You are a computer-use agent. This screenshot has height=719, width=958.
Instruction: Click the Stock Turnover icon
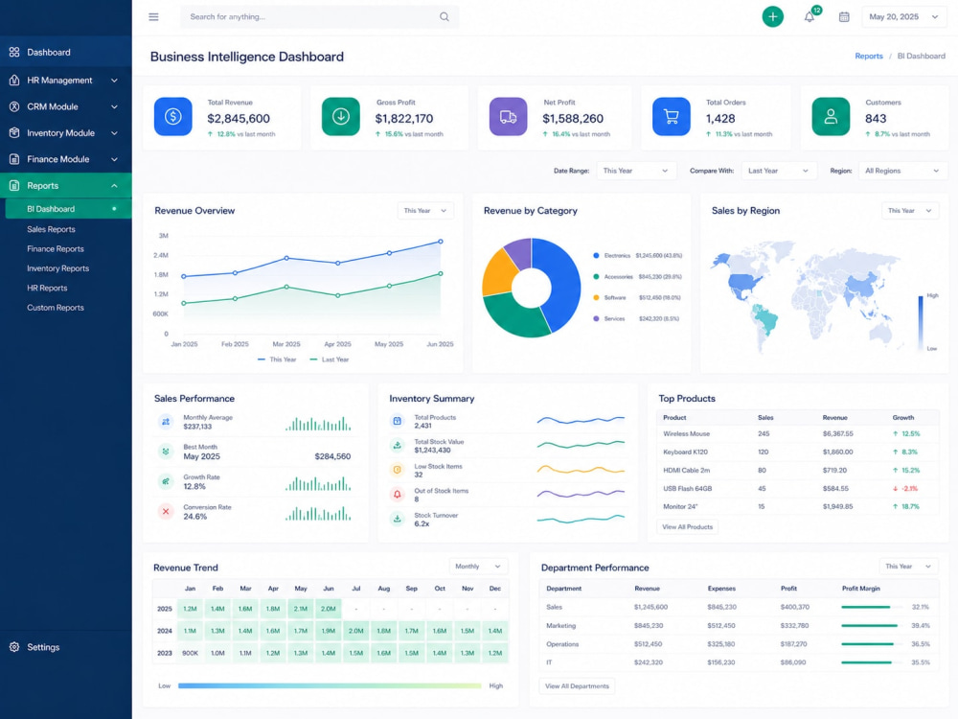coord(398,519)
